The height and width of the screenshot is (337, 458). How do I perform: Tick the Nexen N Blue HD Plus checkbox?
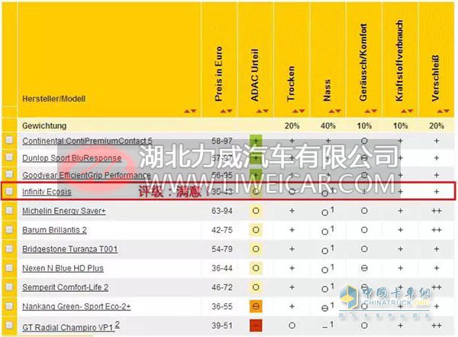[9, 267]
